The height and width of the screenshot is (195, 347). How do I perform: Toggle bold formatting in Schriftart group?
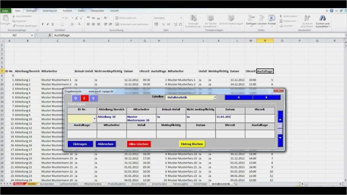coord(43,24)
